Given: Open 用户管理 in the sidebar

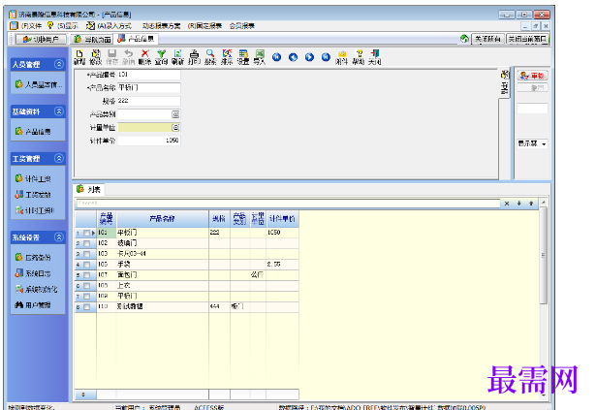Looking at the screenshot, I should [x=33, y=304].
